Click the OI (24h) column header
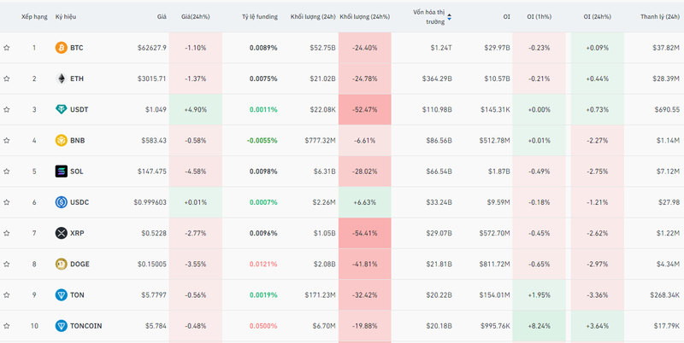Screen dimensions: 684x343 click(598, 17)
